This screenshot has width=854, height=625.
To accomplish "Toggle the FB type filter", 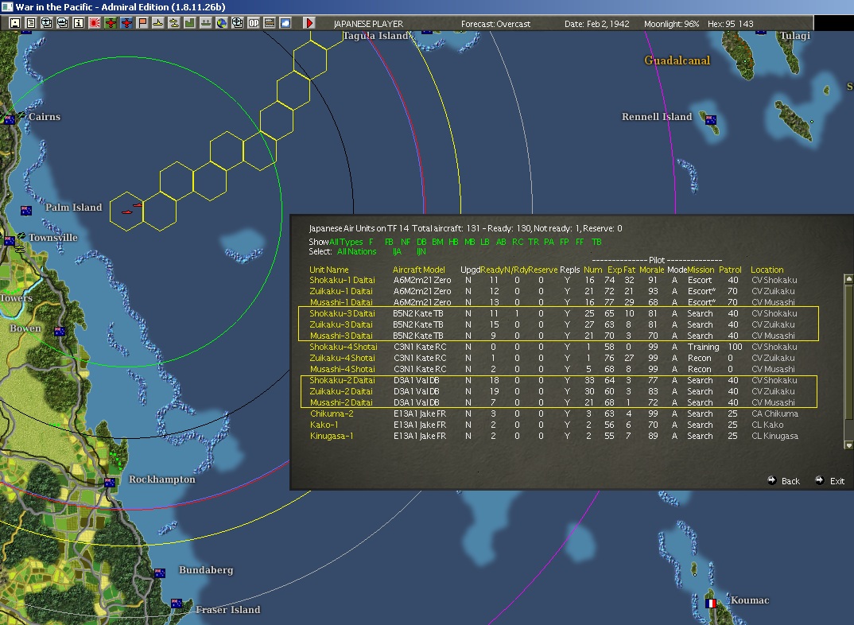I will [x=389, y=242].
